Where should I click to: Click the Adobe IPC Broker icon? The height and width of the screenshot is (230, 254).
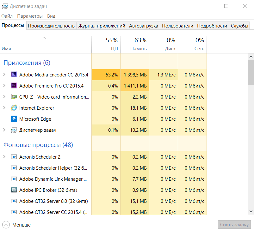(x=14, y=190)
